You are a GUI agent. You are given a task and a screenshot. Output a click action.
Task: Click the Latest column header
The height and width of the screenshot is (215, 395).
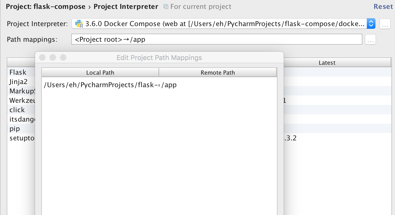pyautogui.click(x=327, y=63)
